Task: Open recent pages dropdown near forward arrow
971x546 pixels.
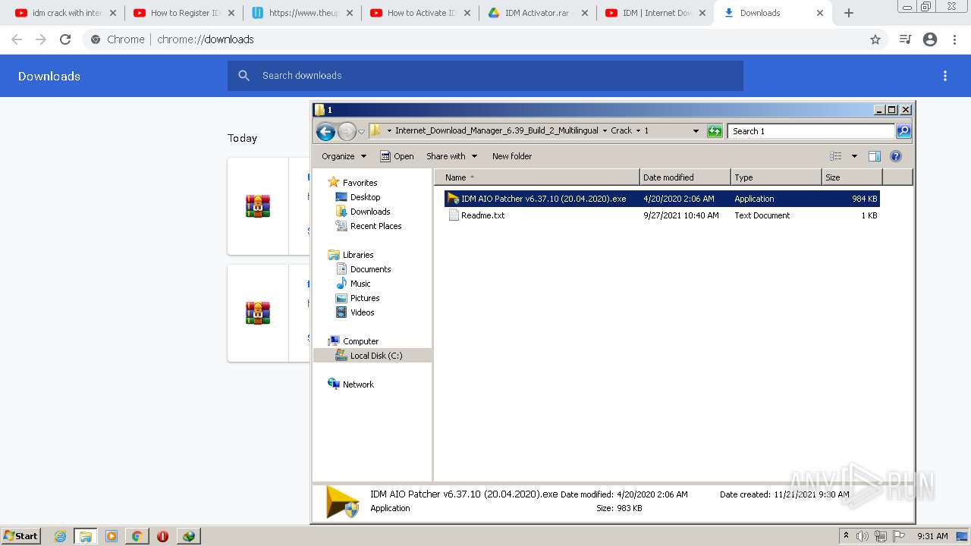Action: point(361,131)
